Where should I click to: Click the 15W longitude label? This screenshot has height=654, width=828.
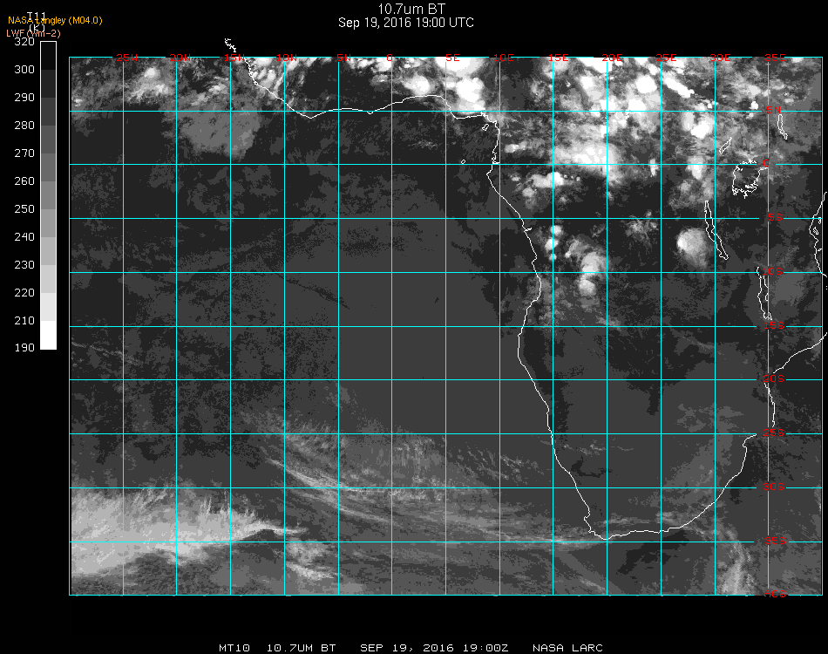[x=234, y=58]
